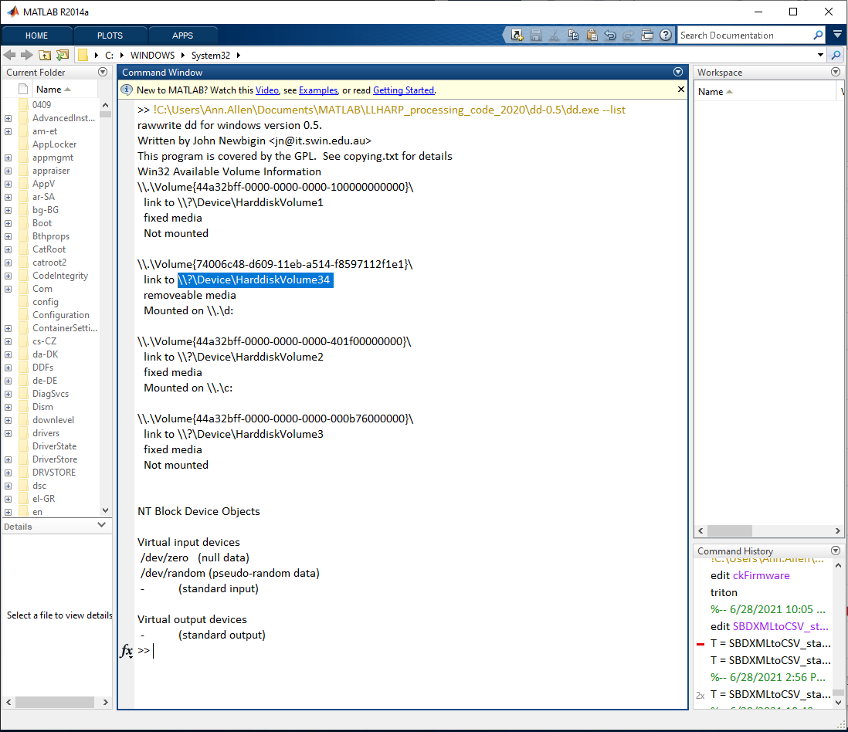848x732 pixels.
Task: Switch to the APPS ribbon tab
Action: pos(182,35)
